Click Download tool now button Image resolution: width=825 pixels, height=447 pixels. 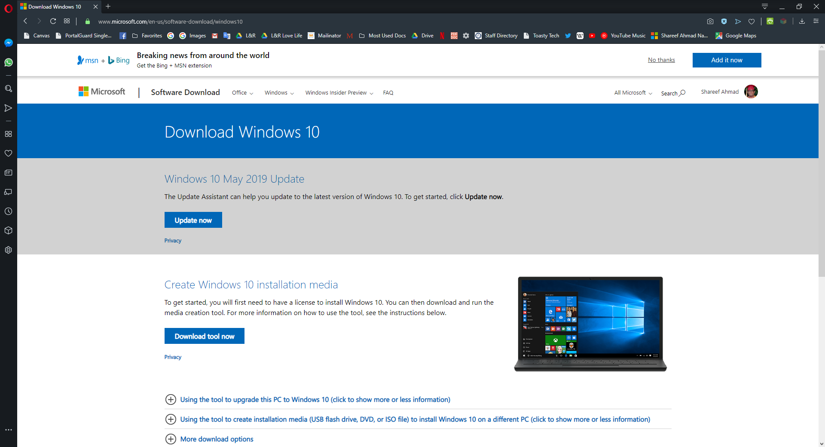[205, 336]
